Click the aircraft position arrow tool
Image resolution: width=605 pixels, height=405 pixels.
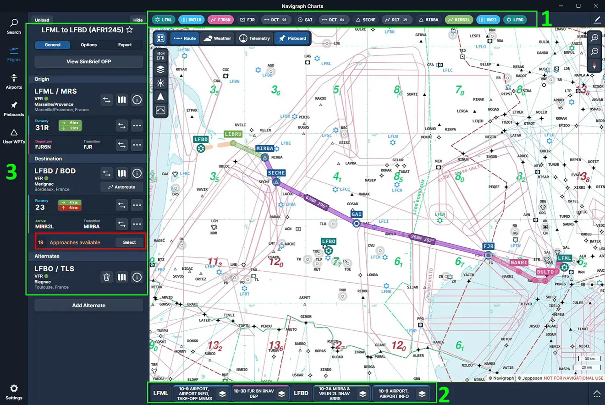click(x=160, y=97)
